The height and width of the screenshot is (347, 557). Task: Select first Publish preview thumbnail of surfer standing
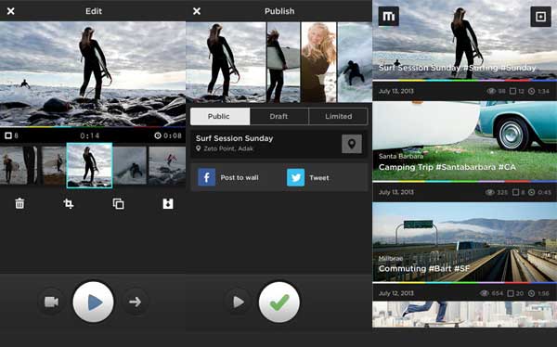(226, 62)
